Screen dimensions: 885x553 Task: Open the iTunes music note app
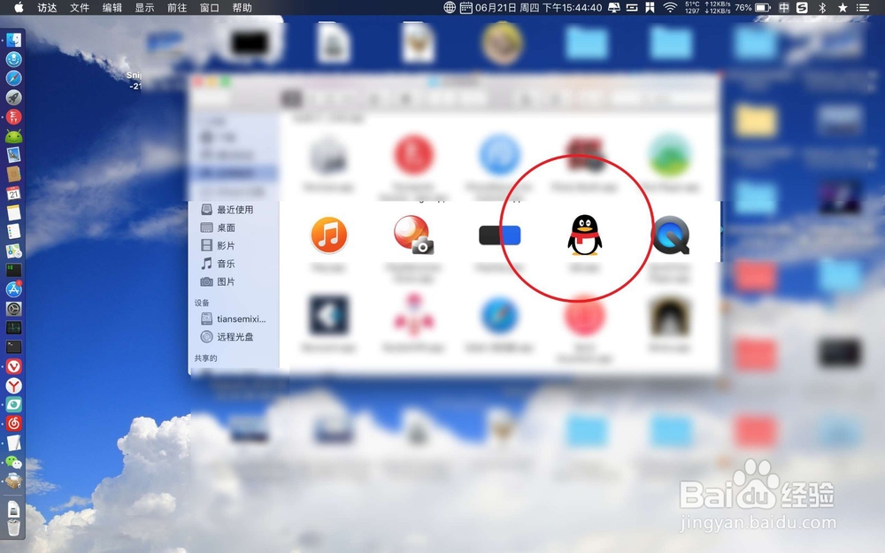click(329, 234)
